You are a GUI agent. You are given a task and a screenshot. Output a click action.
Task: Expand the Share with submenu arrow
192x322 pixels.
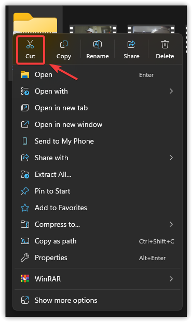(171, 158)
